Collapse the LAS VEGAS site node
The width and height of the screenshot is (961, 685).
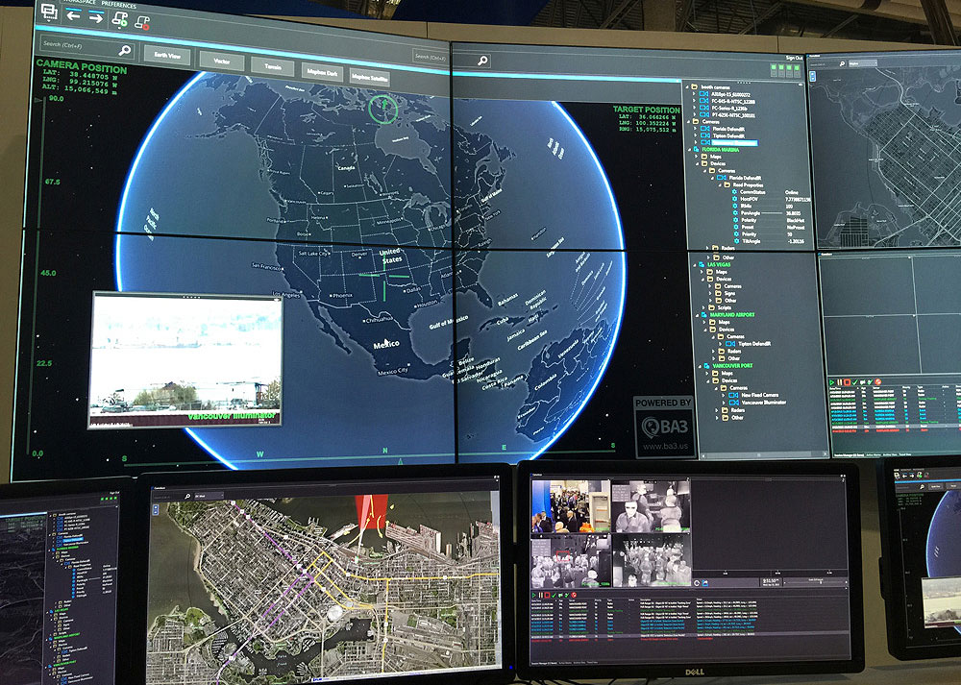click(695, 265)
